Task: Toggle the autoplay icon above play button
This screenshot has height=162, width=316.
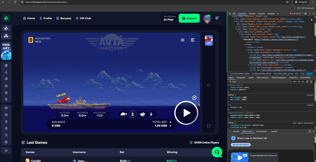Action: coord(194,98)
